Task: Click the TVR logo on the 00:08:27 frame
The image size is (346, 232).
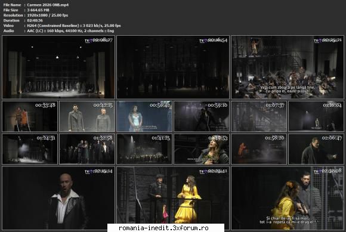Action: (88, 41)
